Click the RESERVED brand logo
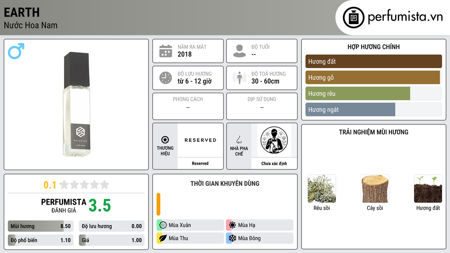 click(200, 140)
